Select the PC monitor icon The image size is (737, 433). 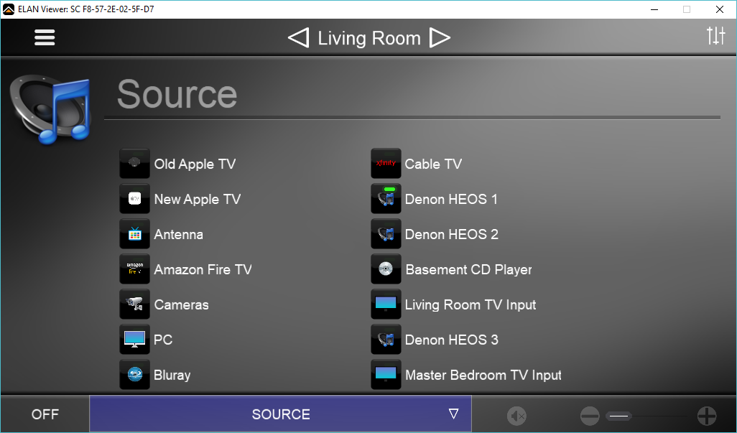tap(134, 340)
